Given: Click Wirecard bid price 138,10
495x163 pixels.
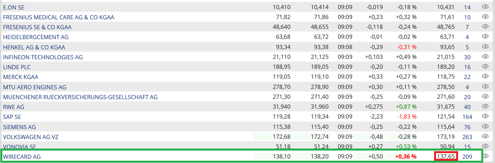Looking at the screenshot, I should (x=282, y=157).
